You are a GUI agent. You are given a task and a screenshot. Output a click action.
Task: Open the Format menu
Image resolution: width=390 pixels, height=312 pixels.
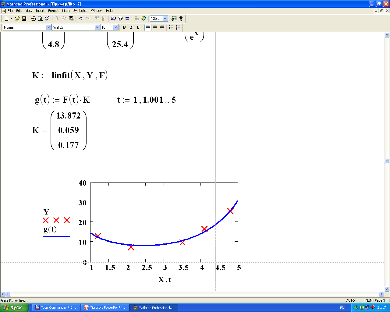coord(53,11)
